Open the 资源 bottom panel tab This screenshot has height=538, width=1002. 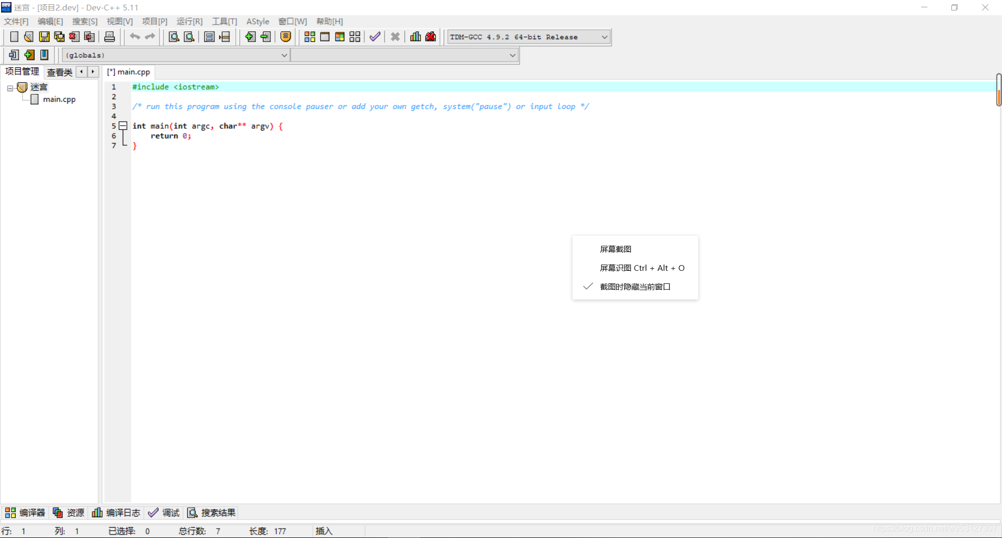click(x=68, y=513)
